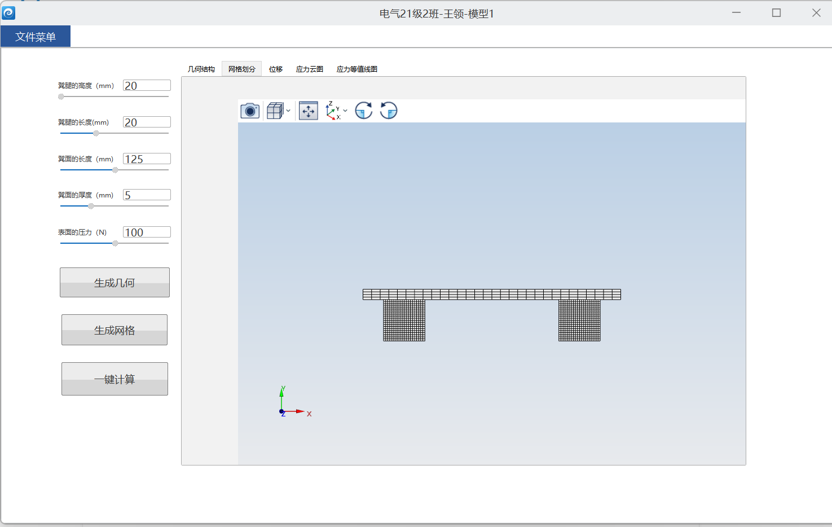
Task: Close the application window
Action: tap(816, 12)
